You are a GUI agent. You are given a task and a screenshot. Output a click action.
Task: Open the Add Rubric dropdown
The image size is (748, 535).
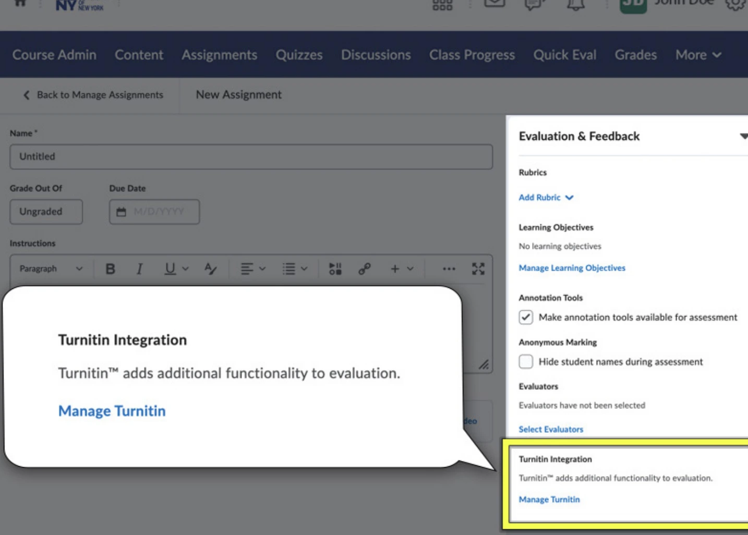(x=546, y=198)
